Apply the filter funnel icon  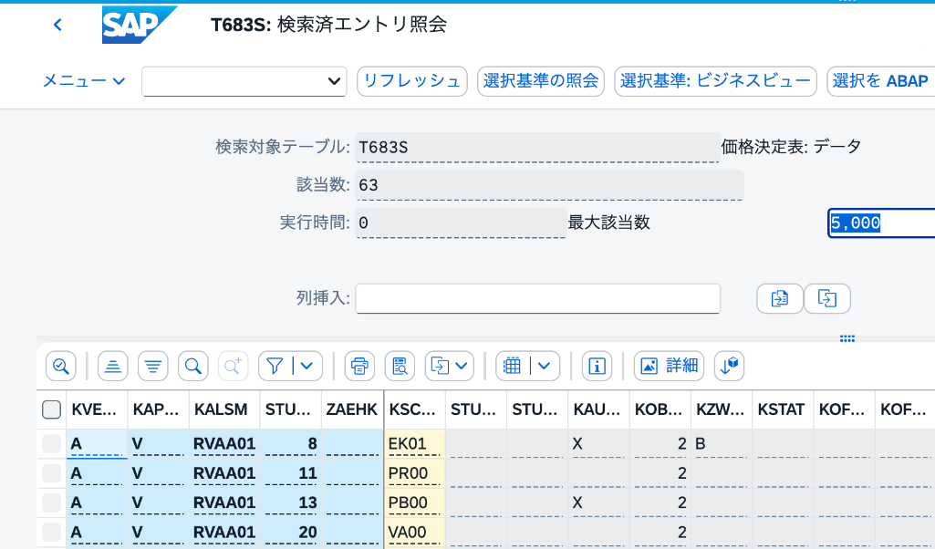(x=275, y=366)
